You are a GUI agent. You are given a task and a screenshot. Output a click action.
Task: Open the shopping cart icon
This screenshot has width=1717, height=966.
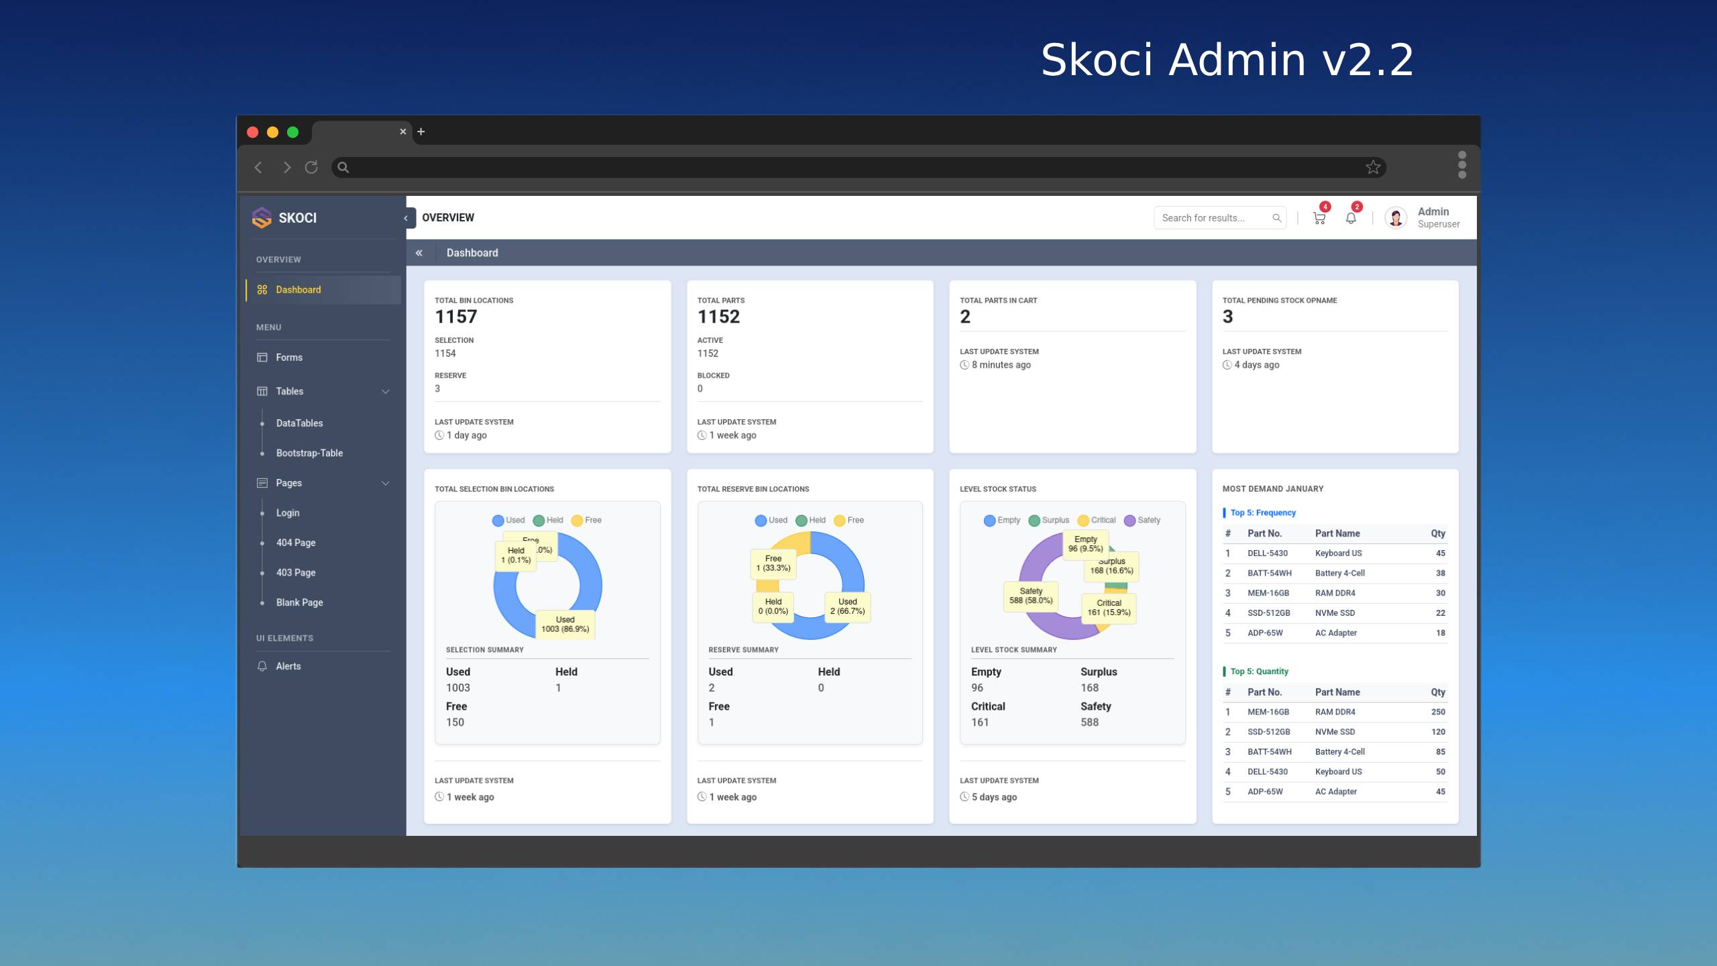tap(1319, 218)
